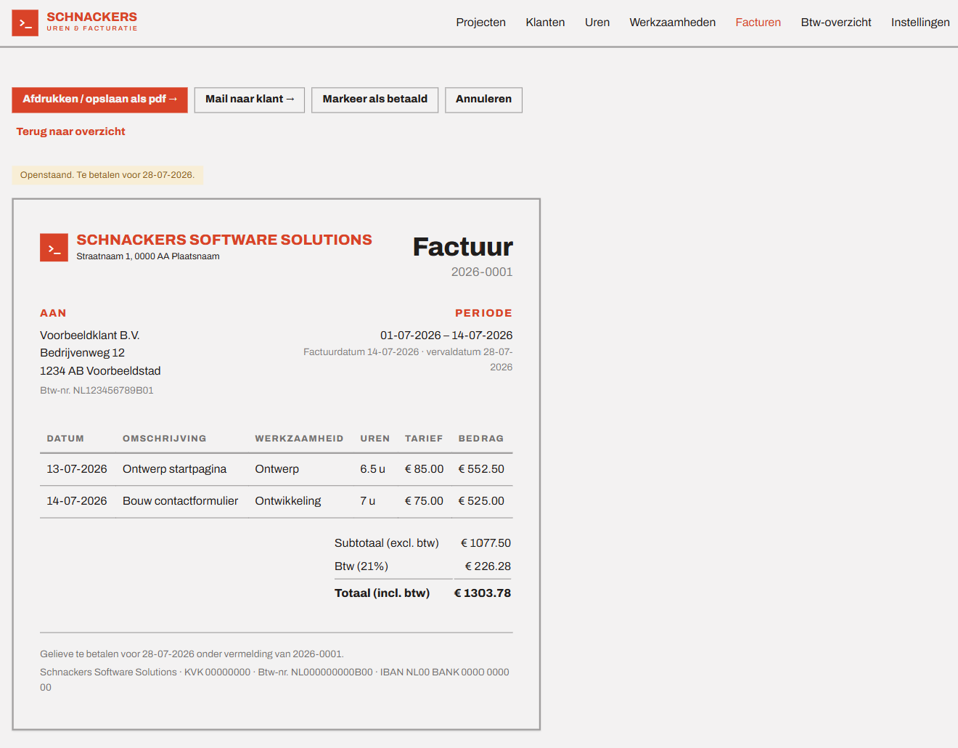Click the € 552.50 amount cell

coord(481,469)
